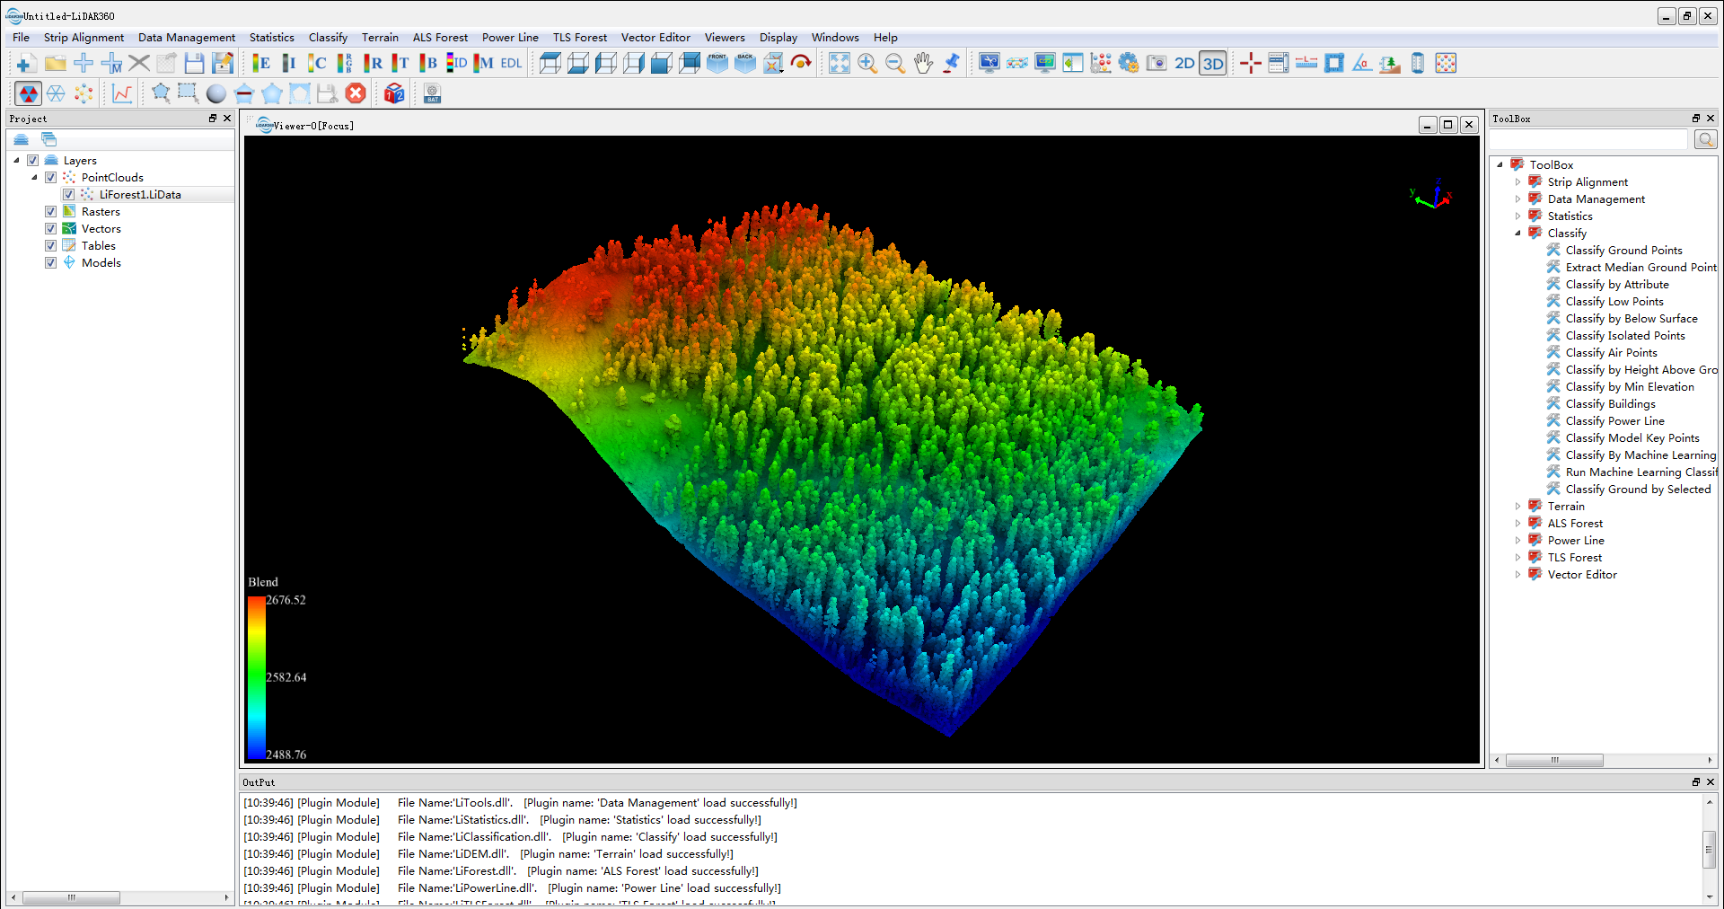Screen dimensions: 1724x909
Task: Select the Classify Buildings tool
Action: tap(1610, 404)
